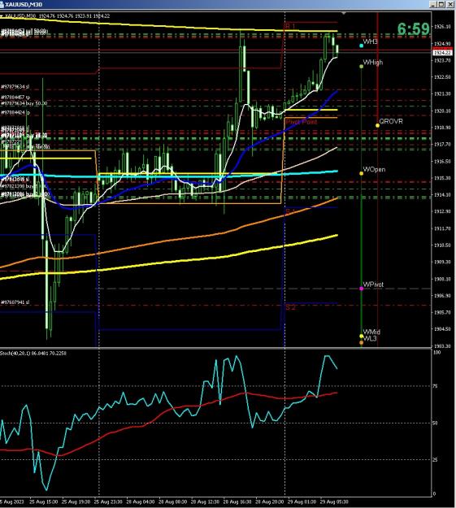Click stochastic scale level 75
The image size is (456, 508).
[436, 386]
